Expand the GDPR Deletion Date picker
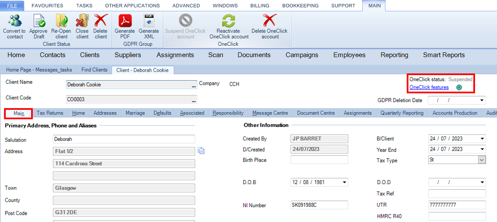Screen dimensions: 497x222 [x=482, y=100]
